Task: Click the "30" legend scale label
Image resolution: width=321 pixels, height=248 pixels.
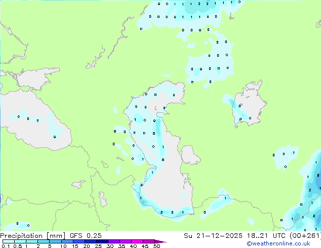Action: point(110,246)
